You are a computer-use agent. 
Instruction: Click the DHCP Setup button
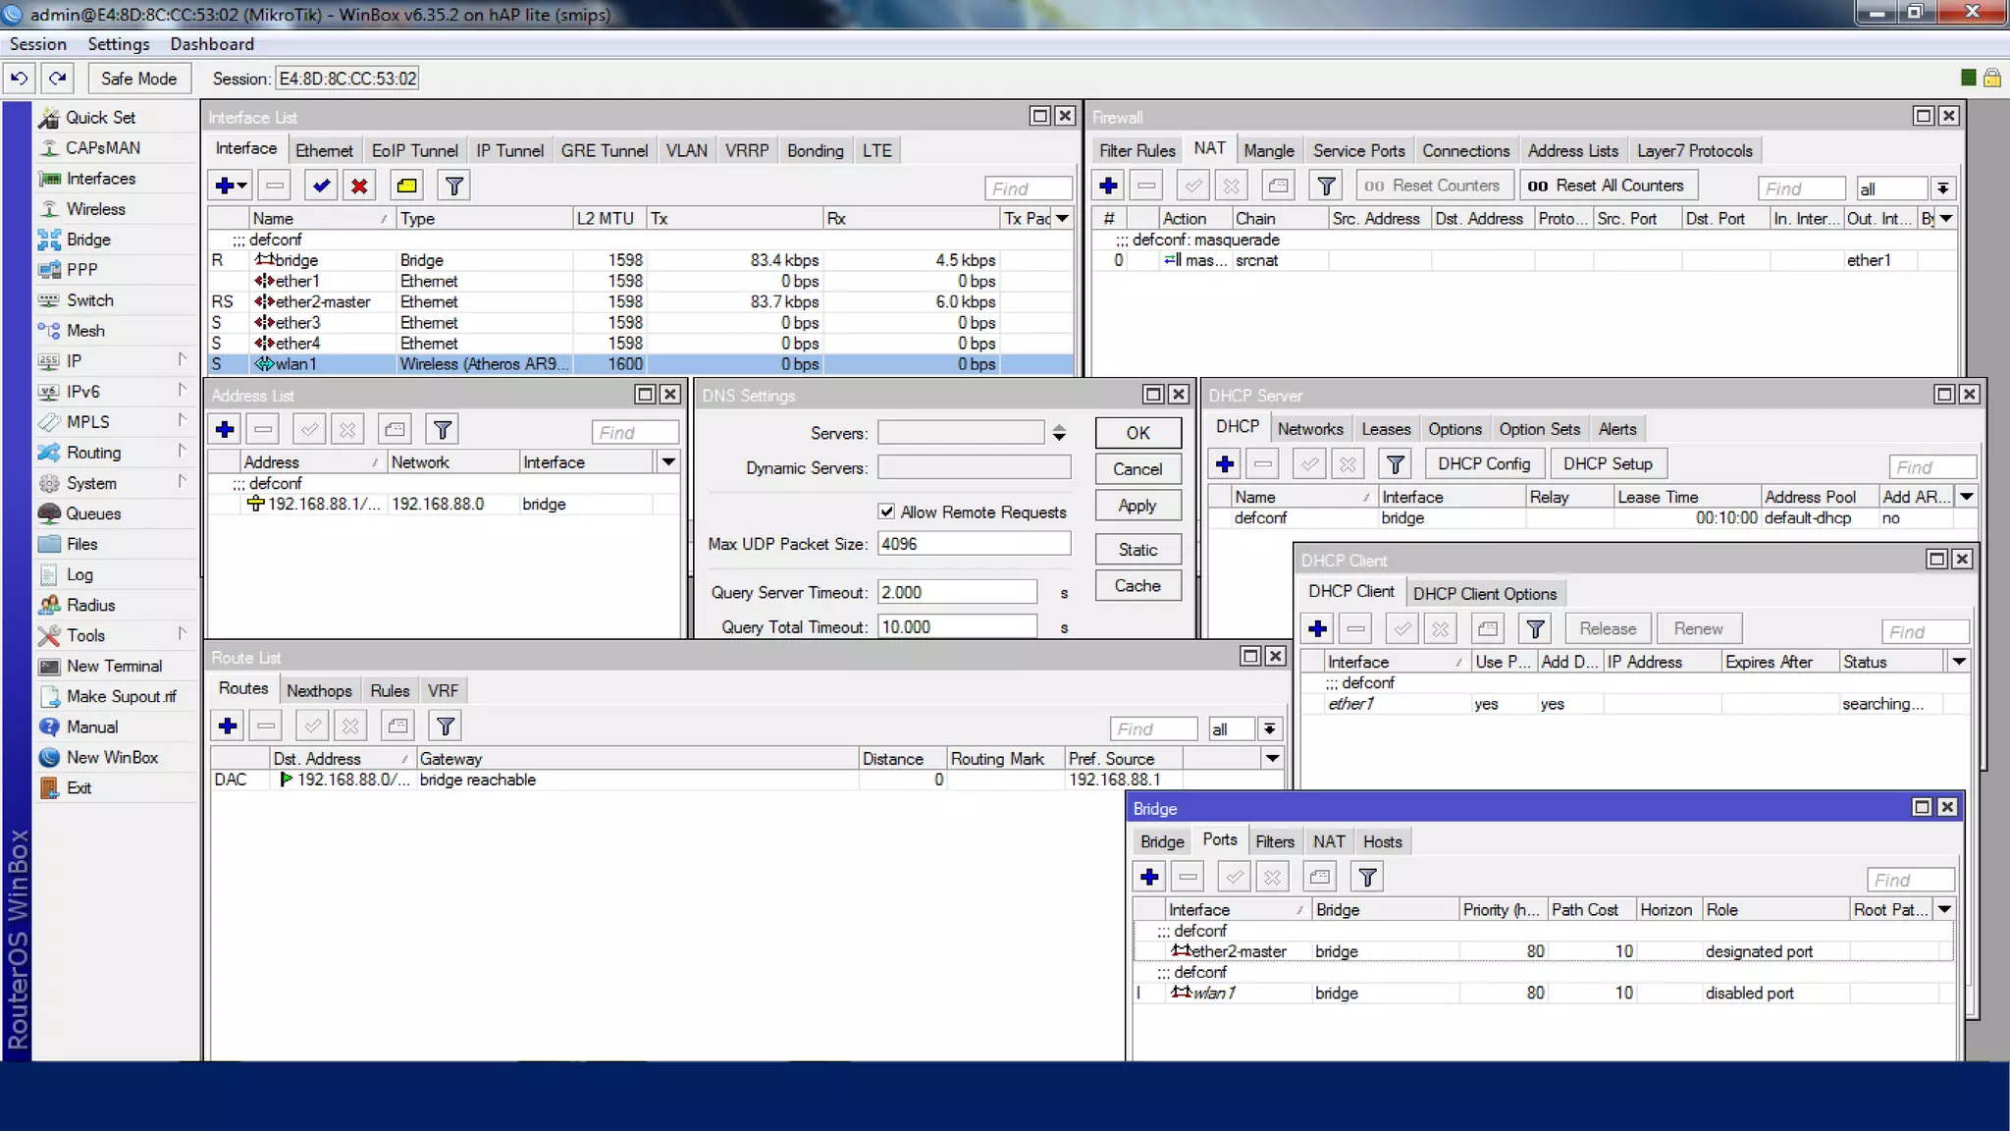(1607, 463)
